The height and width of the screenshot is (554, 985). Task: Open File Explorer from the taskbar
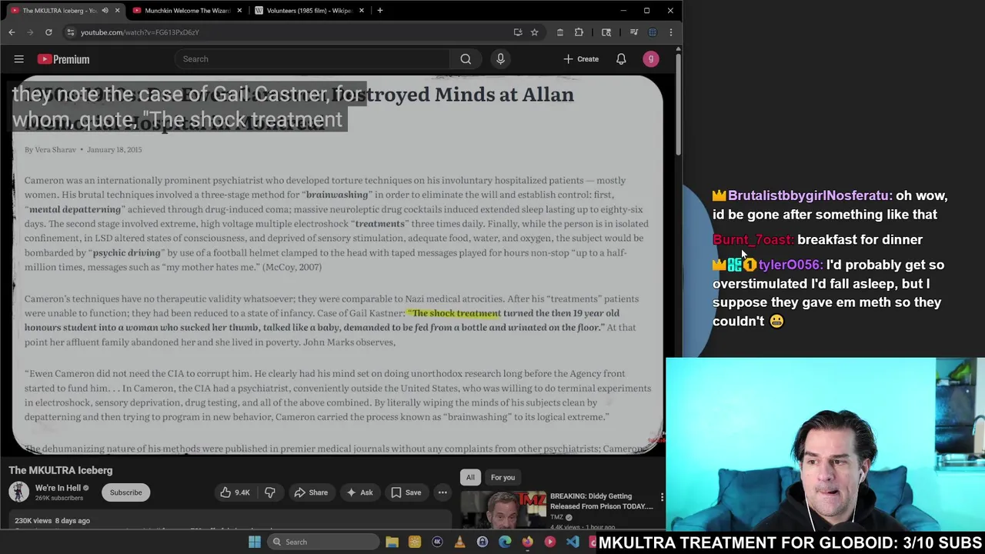(x=392, y=542)
